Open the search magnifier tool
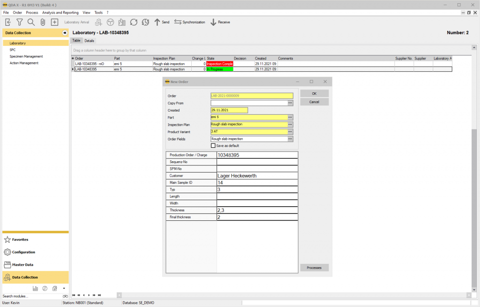 [31, 22]
